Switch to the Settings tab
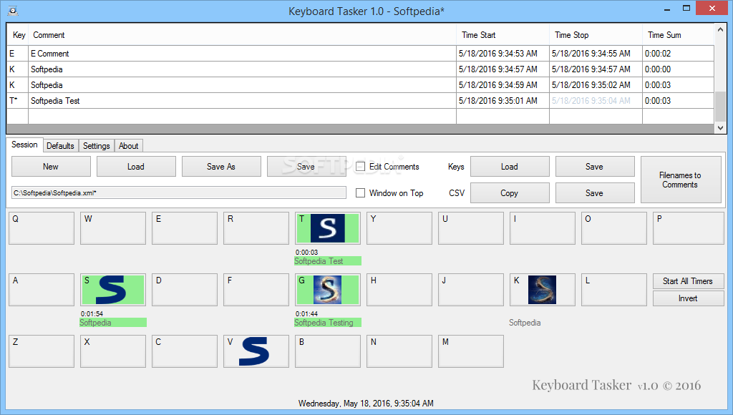 97,146
